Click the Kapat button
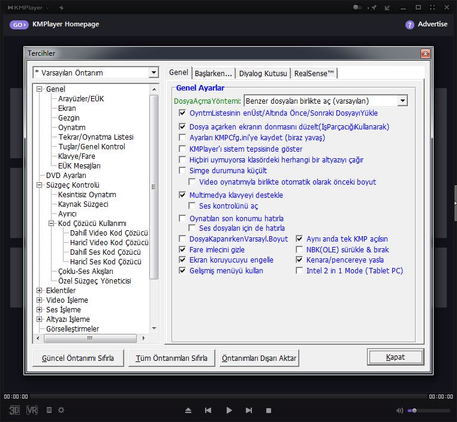The width and height of the screenshot is (457, 422). (395, 357)
